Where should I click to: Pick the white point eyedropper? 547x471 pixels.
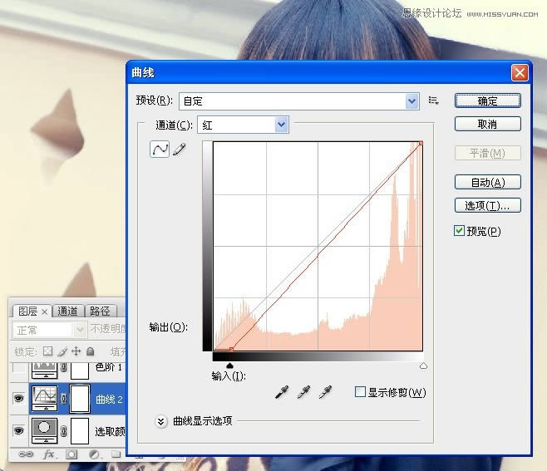point(325,392)
